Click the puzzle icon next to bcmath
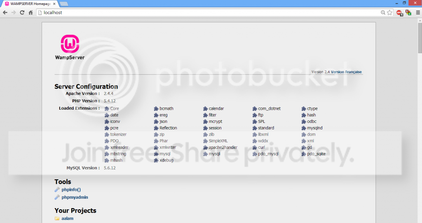 tap(156, 108)
